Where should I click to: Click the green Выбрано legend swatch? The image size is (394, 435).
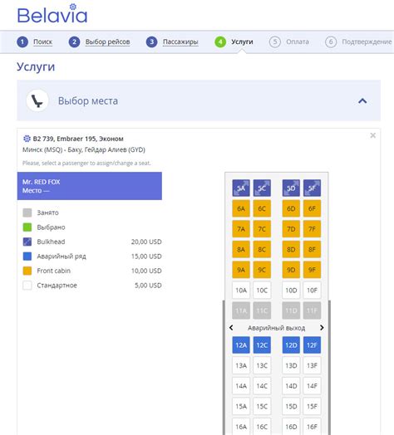[27, 227]
